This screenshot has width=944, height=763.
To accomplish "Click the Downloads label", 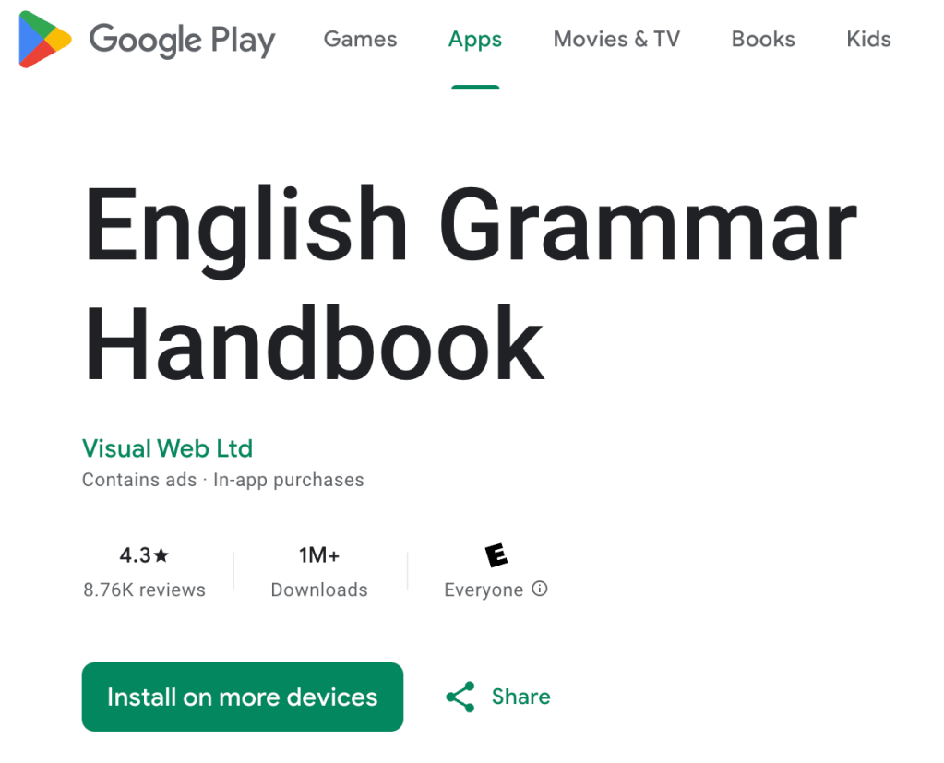I will (x=319, y=590).
